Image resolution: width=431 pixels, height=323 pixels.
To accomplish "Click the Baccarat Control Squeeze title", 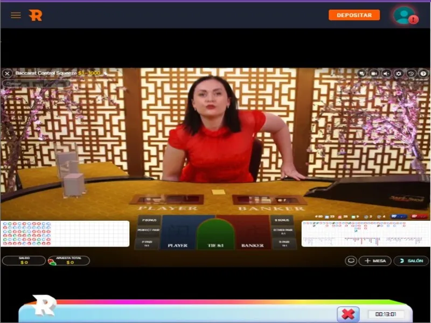I will point(46,73).
